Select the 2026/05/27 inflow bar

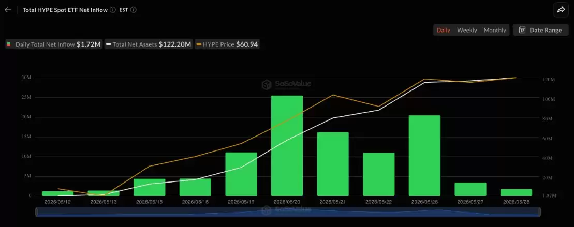click(470, 189)
